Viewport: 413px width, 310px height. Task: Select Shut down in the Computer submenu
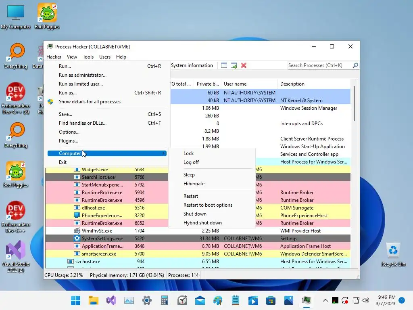point(212,214)
